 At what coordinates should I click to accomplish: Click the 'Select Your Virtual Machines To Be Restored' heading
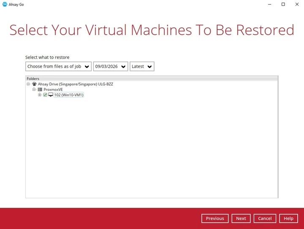click(152, 30)
